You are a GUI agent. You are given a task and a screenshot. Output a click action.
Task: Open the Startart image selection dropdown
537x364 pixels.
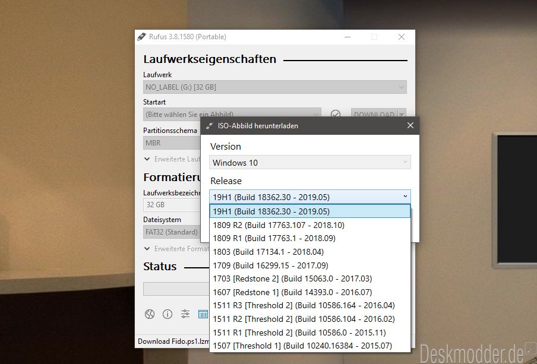(232, 115)
